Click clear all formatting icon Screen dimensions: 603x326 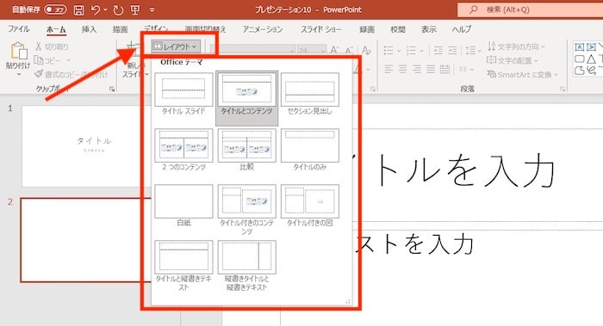tap(366, 50)
